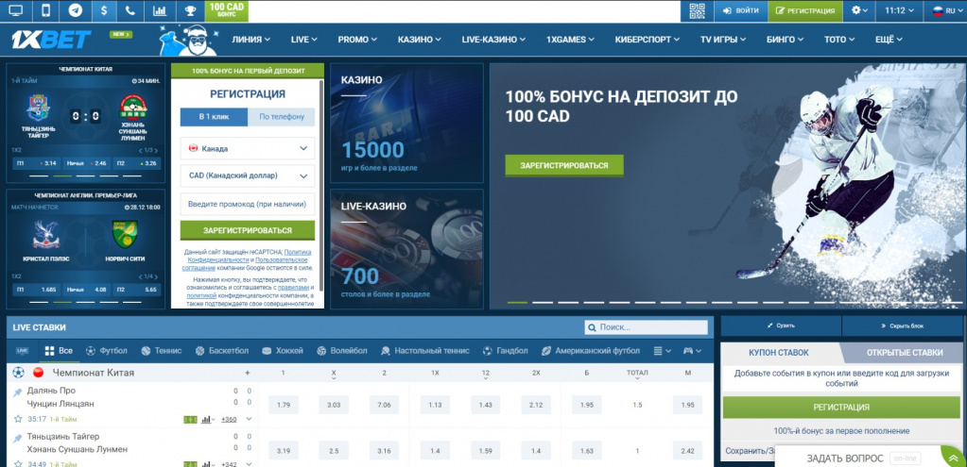Open the trophy results icon

pyautogui.click(x=190, y=10)
